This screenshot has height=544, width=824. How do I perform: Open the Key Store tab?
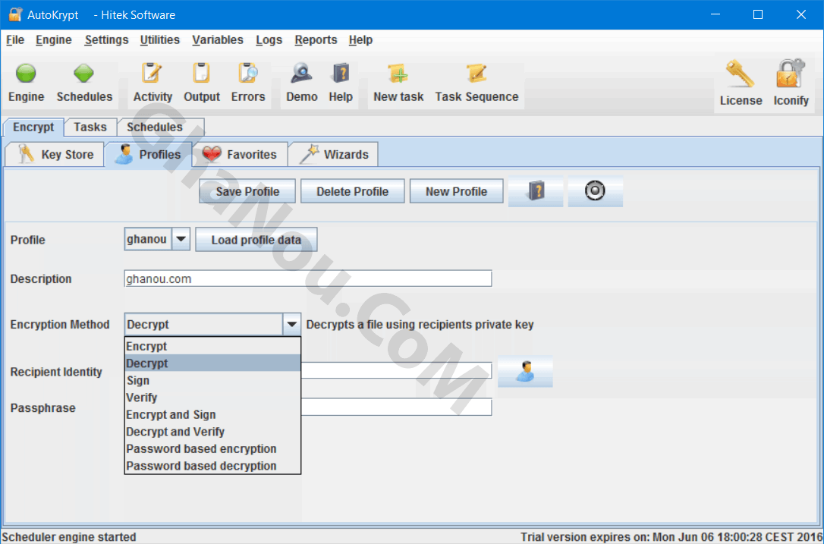(x=55, y=155)
